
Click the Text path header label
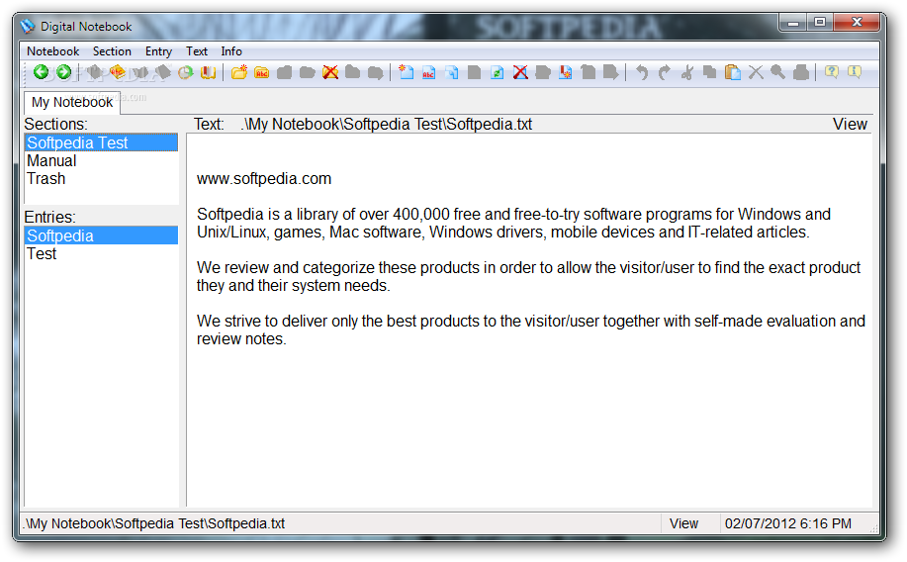pyautogui.click(x=363, y=124)
